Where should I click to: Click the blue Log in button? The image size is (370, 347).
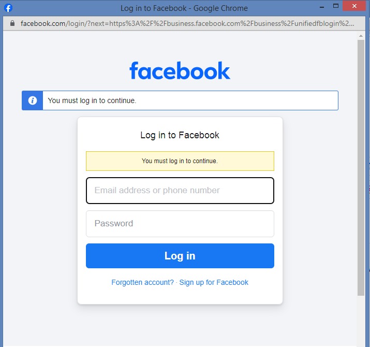(x=180, y=256)
